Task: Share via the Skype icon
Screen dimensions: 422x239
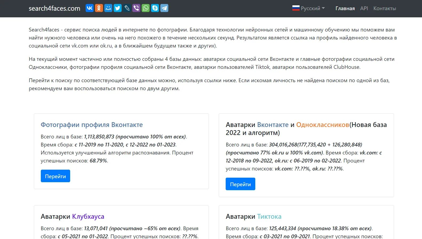Action: tap(155, 8)
